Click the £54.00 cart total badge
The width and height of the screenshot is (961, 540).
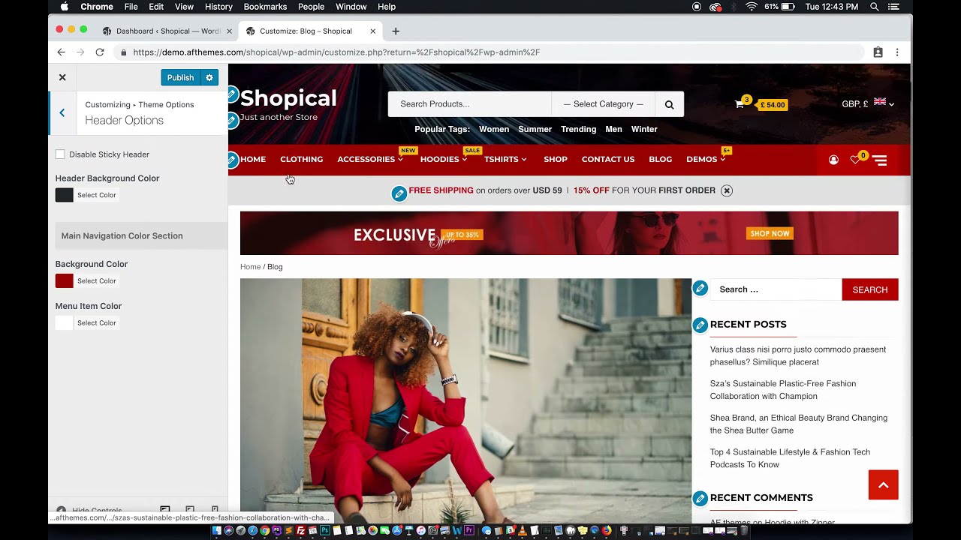pyautogui.click(x=773, y=105)
